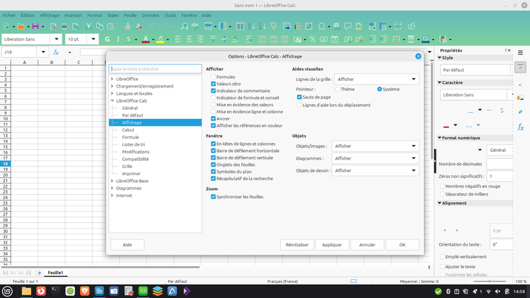Collapse LibreOffice Calc tree node

click(113, 101)
